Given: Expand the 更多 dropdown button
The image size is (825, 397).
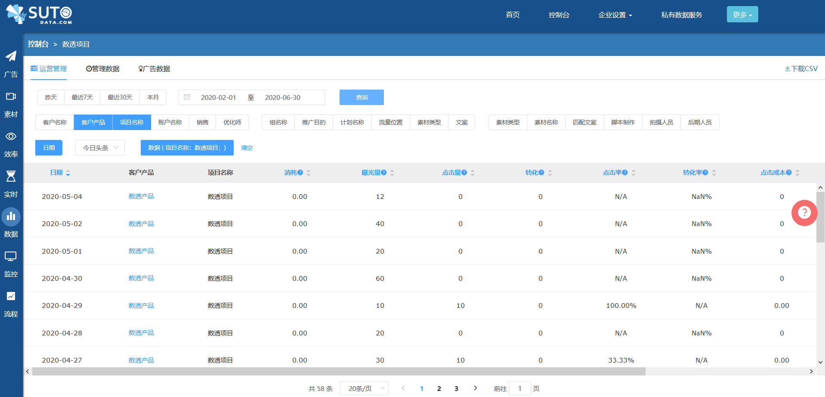Looking at the screenshot, I should [742, 14].
